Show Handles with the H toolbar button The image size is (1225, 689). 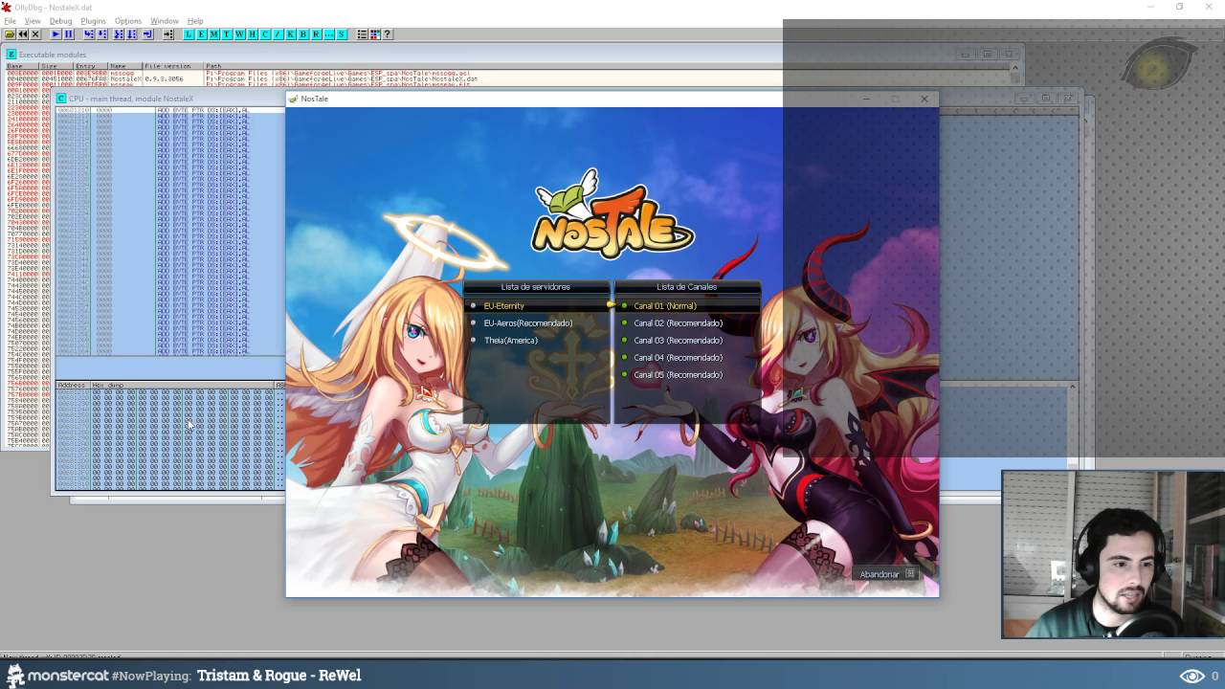252,34
